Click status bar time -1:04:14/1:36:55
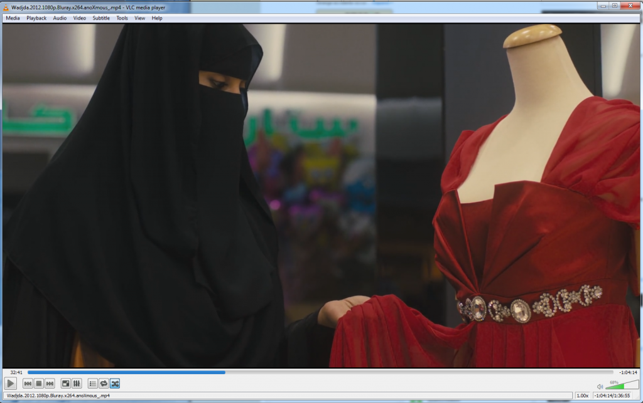Screen dimensions: 643x403 (x=613, y=395)
